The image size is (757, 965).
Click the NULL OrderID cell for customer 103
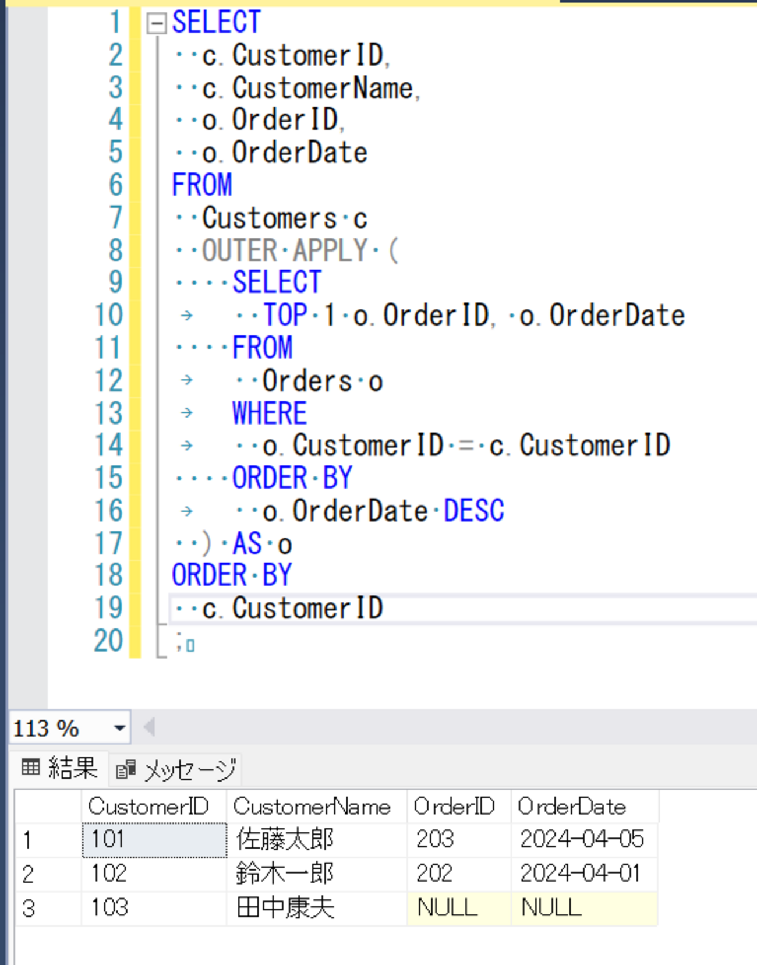coord(459,909)
